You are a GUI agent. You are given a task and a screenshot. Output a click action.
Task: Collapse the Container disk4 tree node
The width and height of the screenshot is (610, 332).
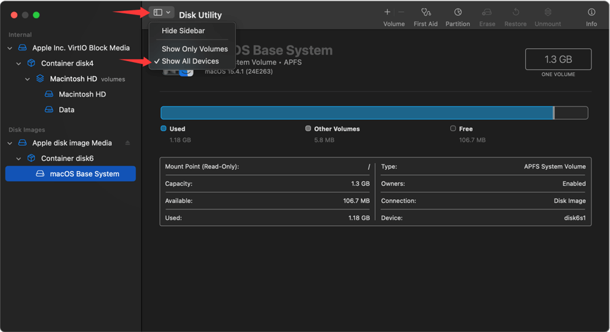[x=19, y=63]
